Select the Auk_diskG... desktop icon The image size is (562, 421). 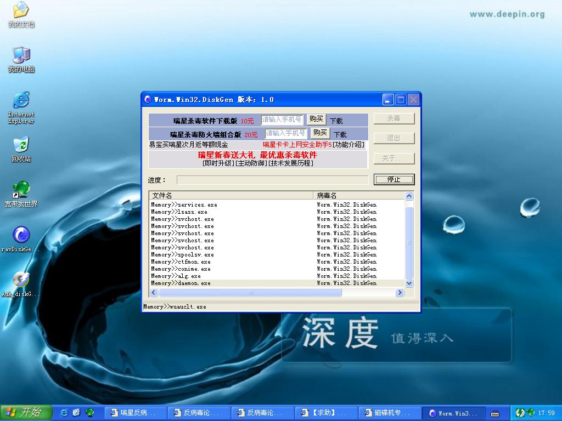tap(21, 280)
